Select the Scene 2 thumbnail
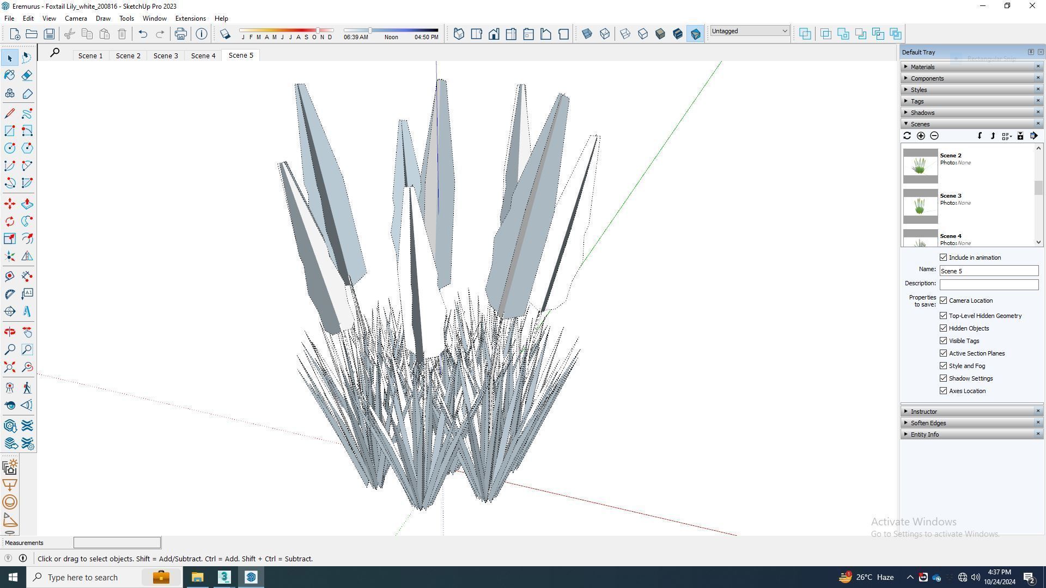 click(x=920, y=166)
